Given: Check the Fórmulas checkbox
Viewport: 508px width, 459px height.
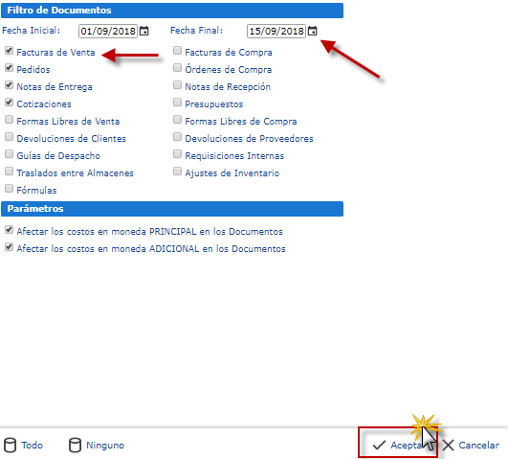Looking at the screenshot, I should tap(9, 189).
